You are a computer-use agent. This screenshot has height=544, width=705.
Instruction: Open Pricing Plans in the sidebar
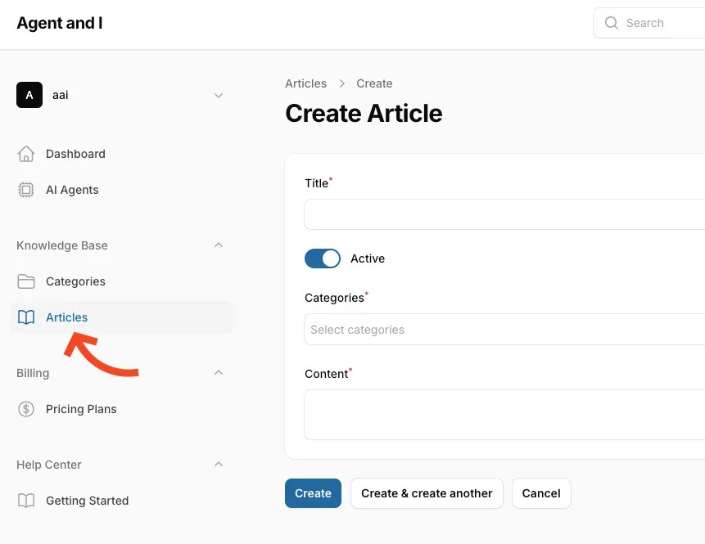click(81, 409)
